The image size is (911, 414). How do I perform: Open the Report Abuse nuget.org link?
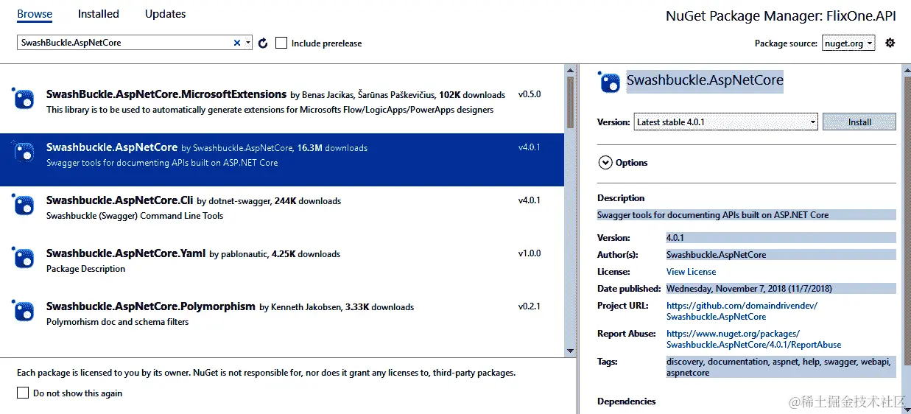[753, 339]
